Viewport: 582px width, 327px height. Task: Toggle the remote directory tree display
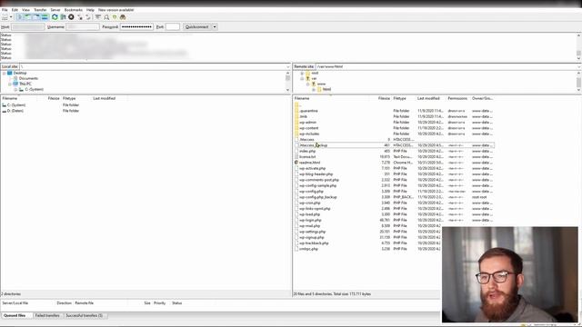click(36, 17)
